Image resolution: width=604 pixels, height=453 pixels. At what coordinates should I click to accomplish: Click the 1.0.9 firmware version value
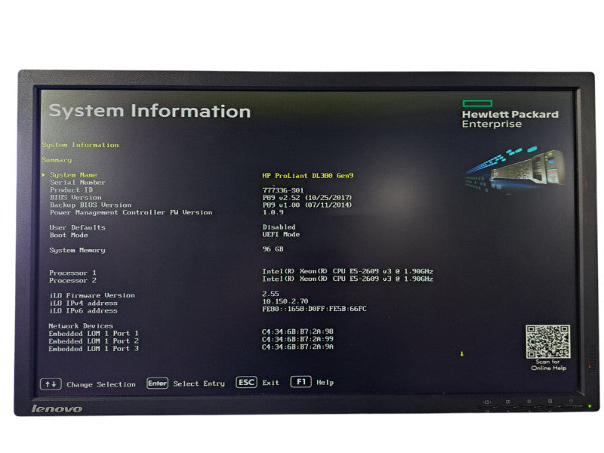pyautogui.click(x=273, y=212)
